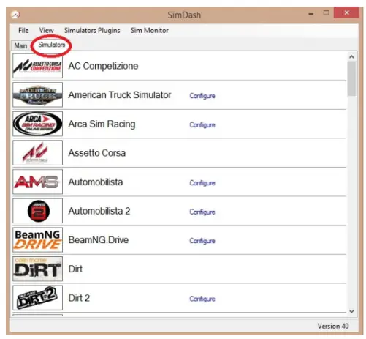Open the Simulators Plugins menu

(92, 31)
